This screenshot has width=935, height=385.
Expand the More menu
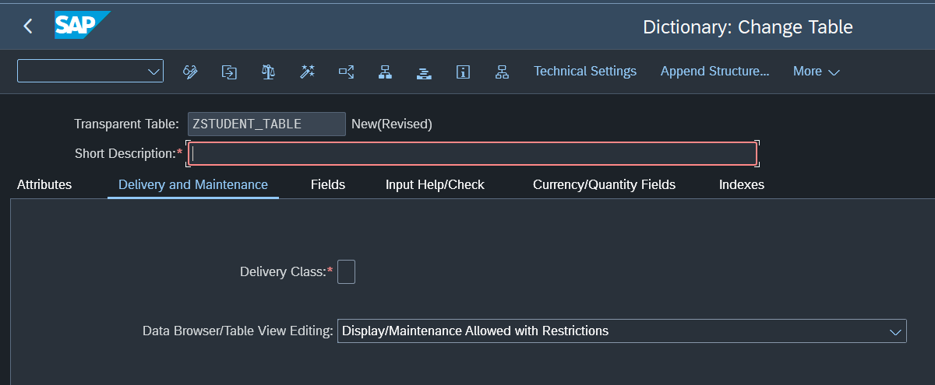tap(816, 72)
